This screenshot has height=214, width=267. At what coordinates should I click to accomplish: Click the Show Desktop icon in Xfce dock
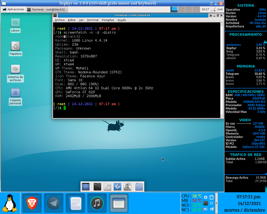(86, 187)
